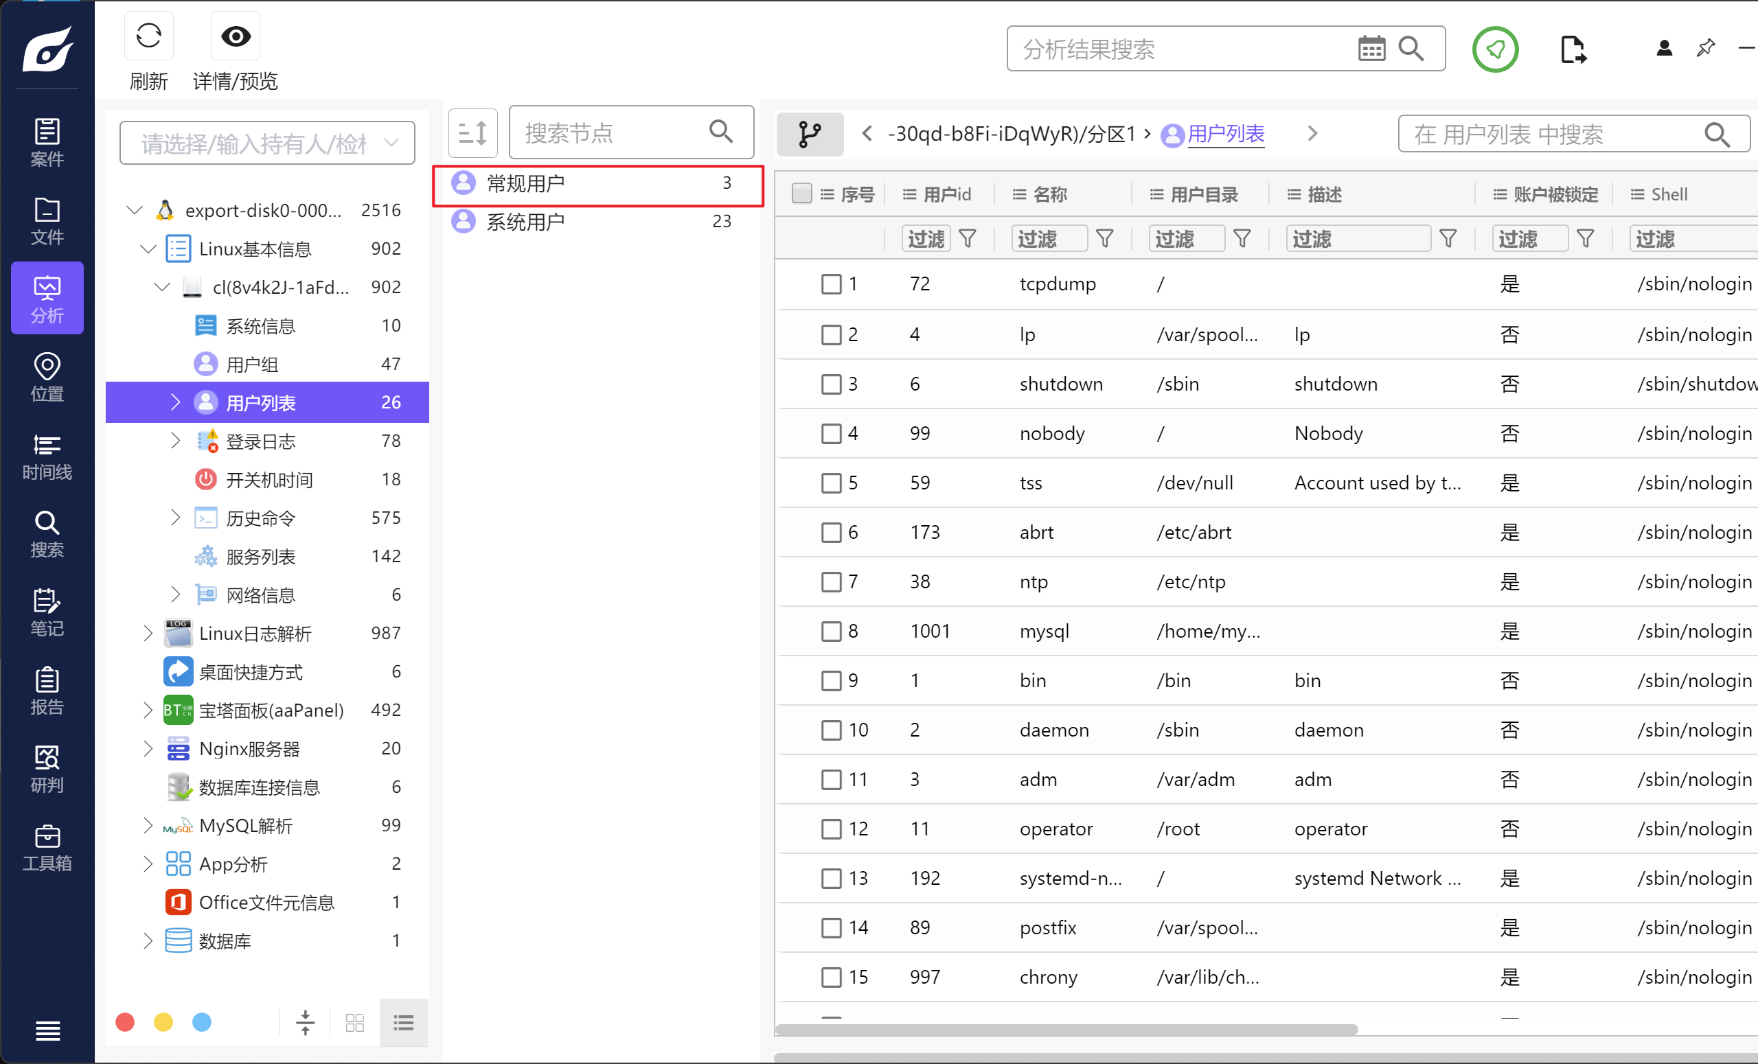1758x1064 pixels.
Task: Open the details/preview (详情/预览) eye icon
Action: click(x=236, y=36)
